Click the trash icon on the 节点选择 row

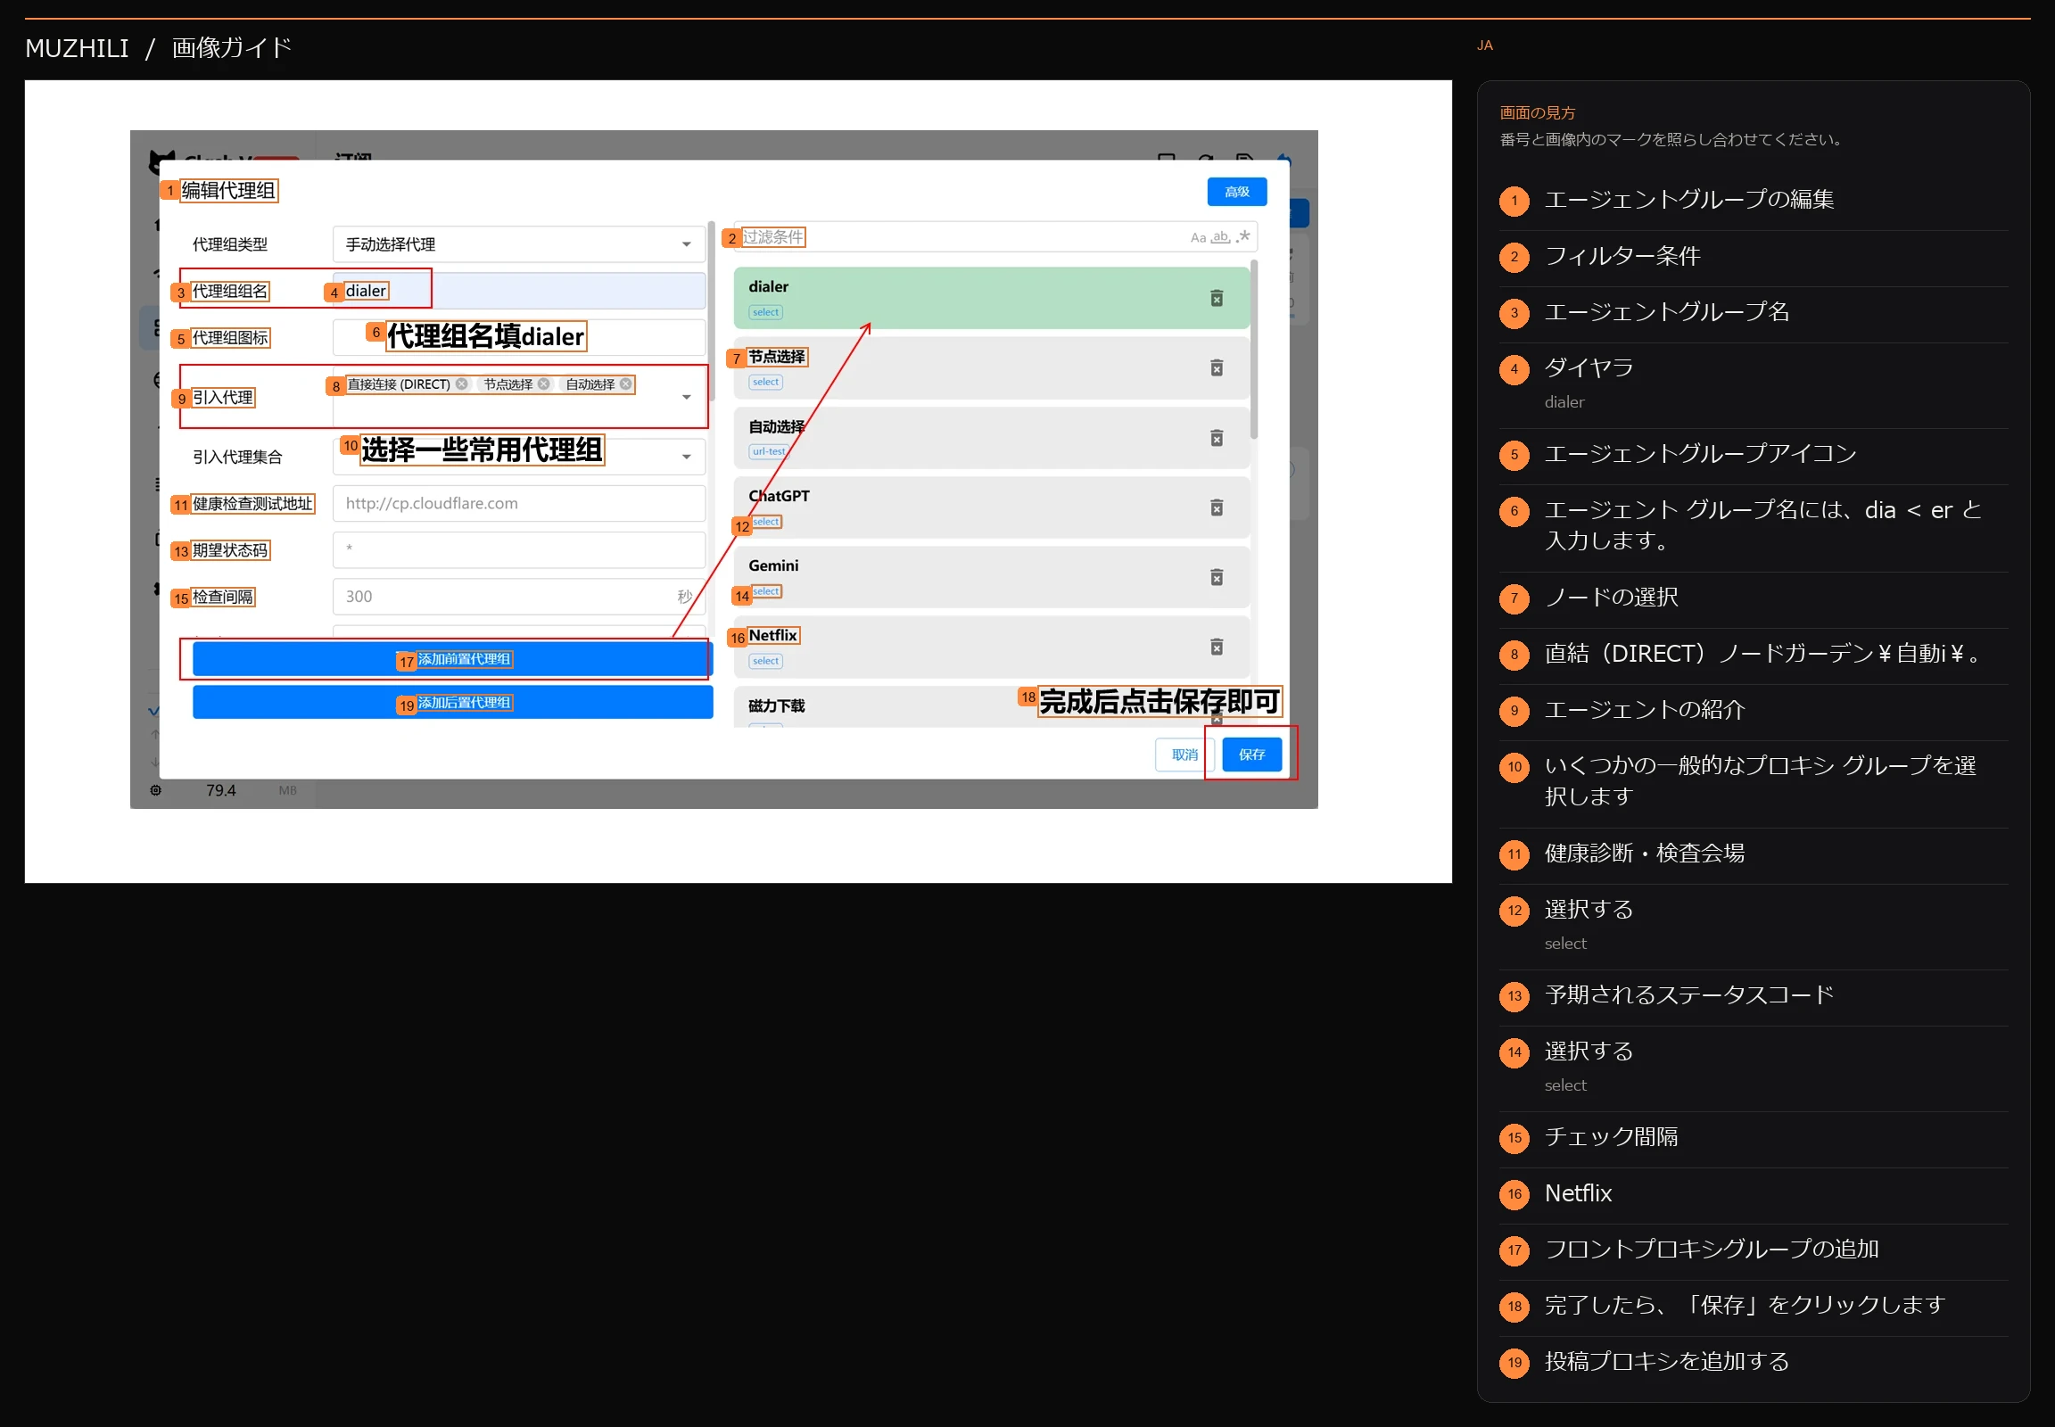pyautogui.click(x=1217, y=368)
